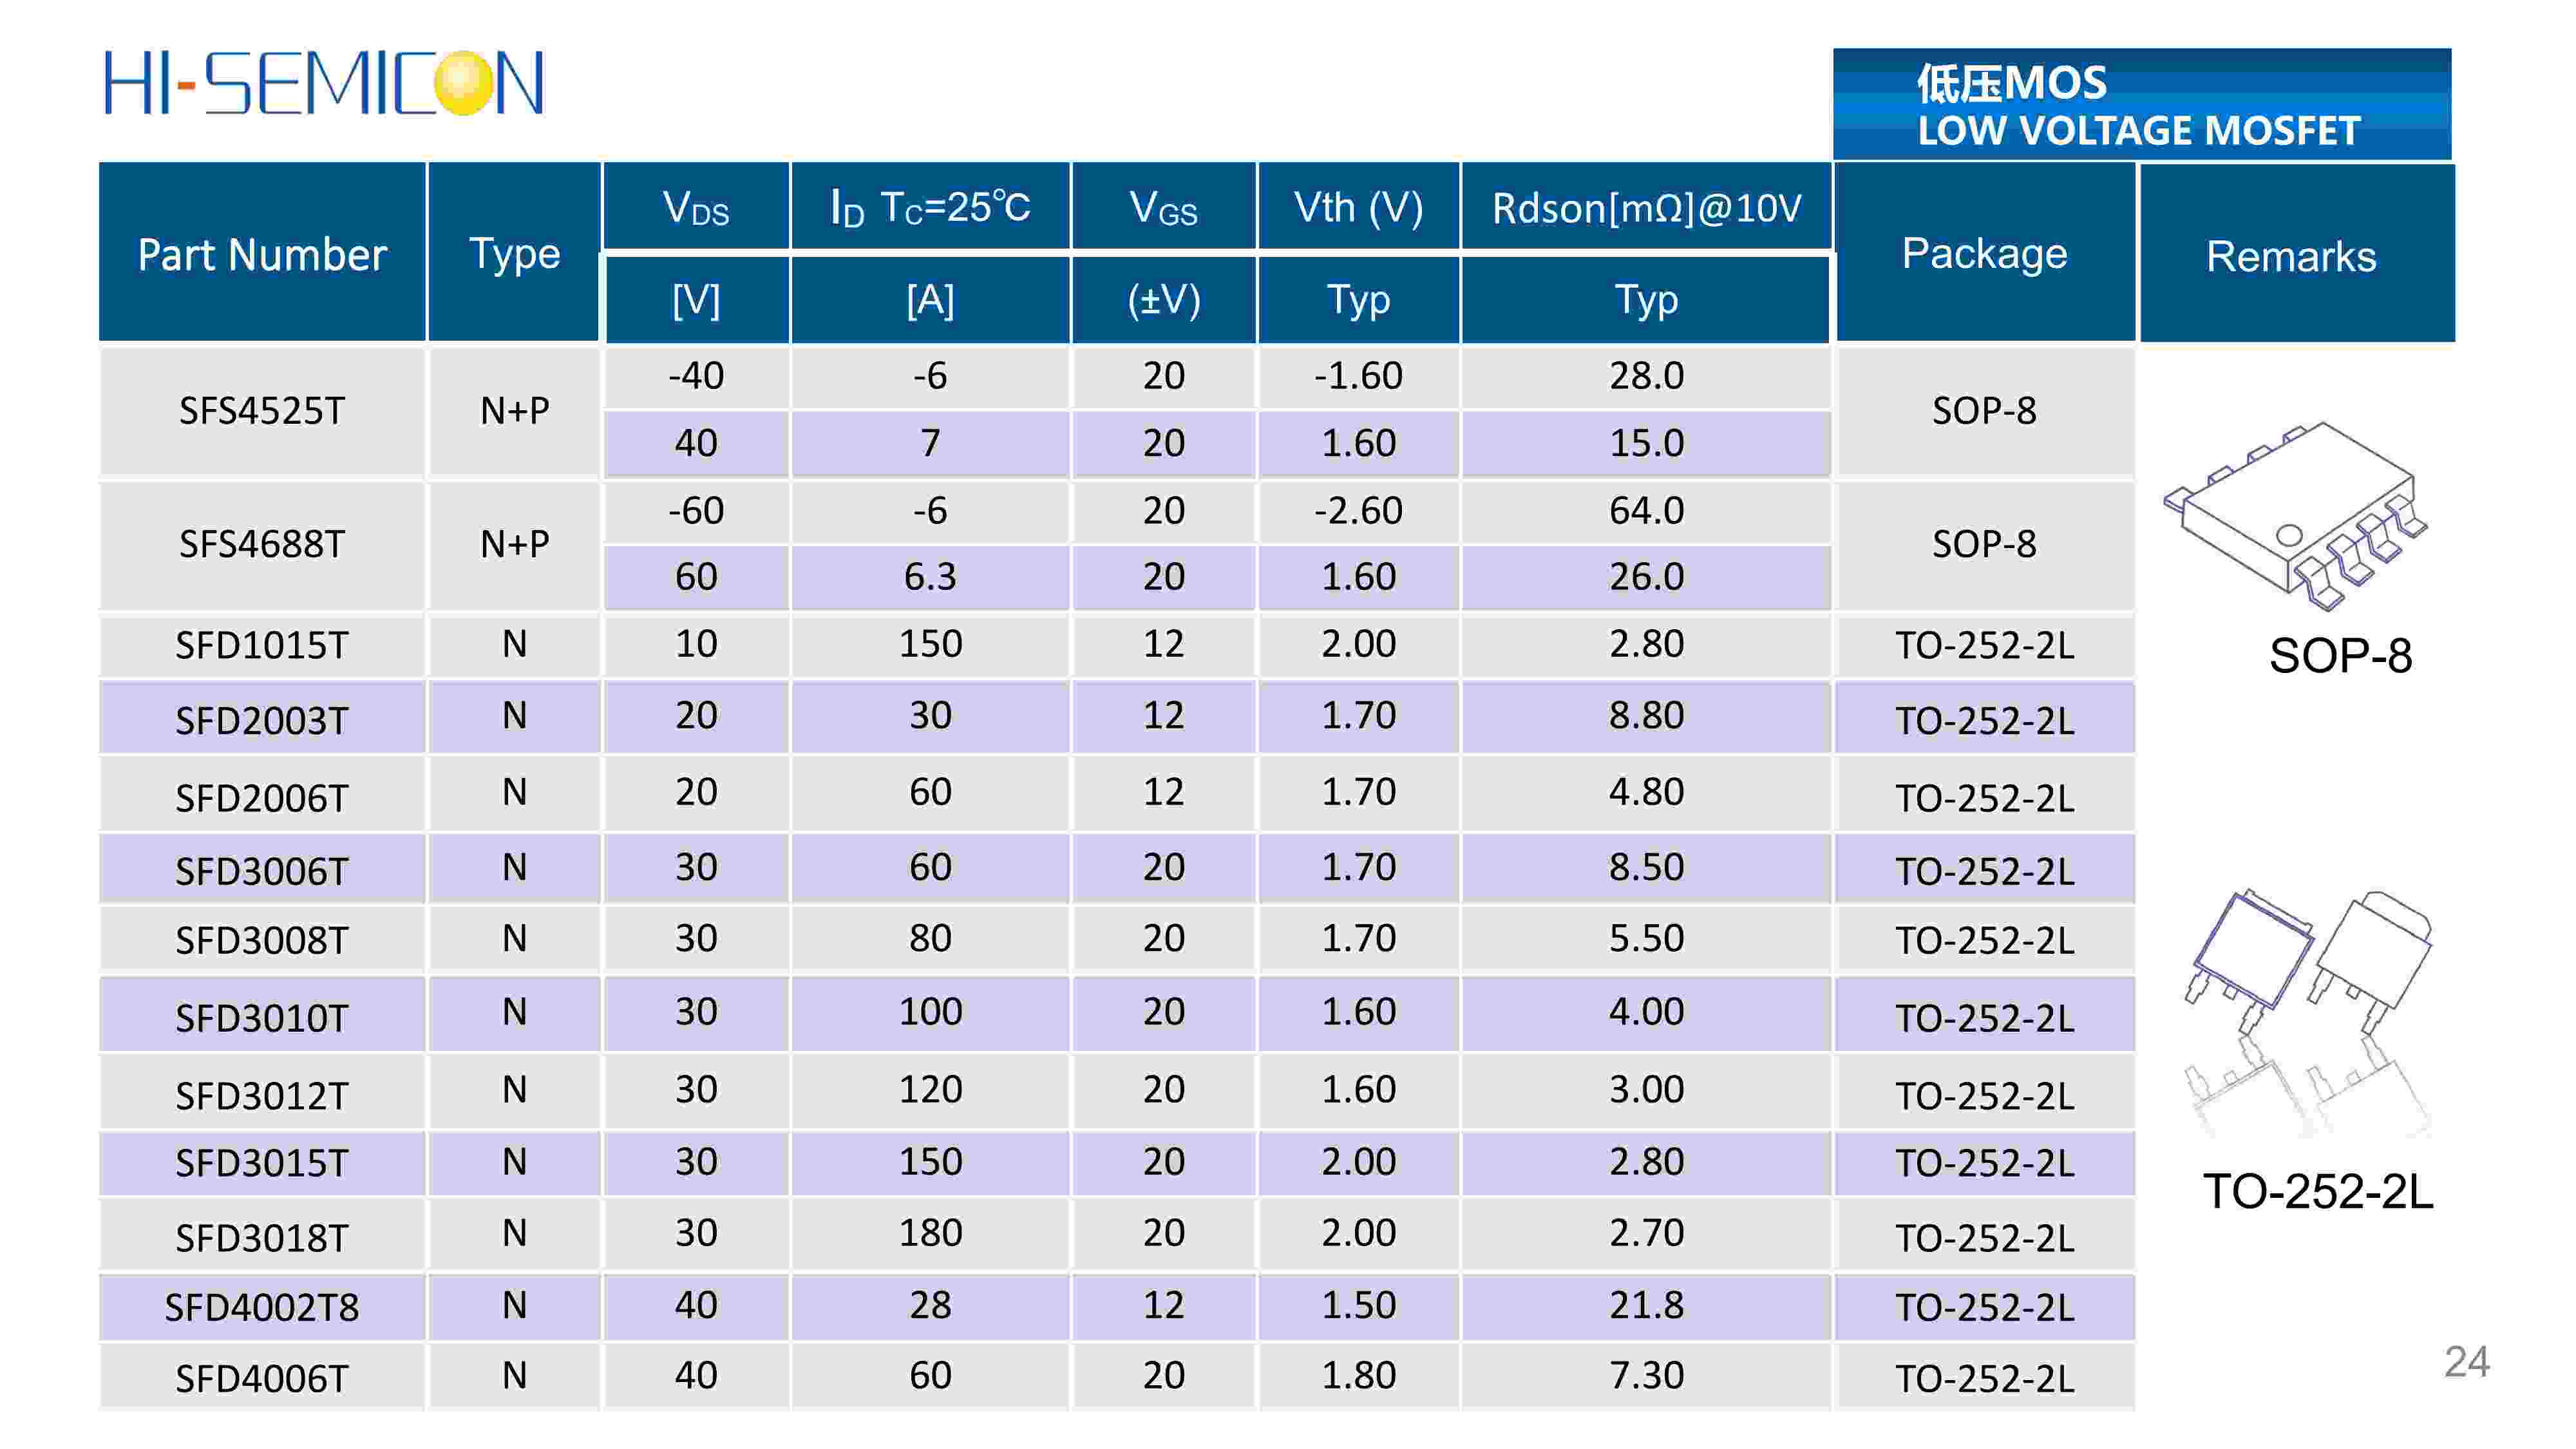Click the Remarks column header

2291,256
